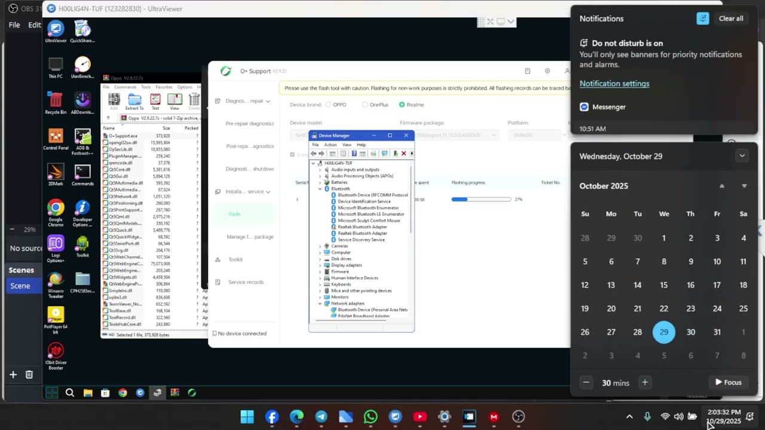
Task: Open the ADB & Fastboot++ desktop shortcut
Action: click(82, 142)
